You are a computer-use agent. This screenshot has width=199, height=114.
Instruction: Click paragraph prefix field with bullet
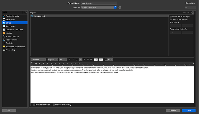pos(175,32)
